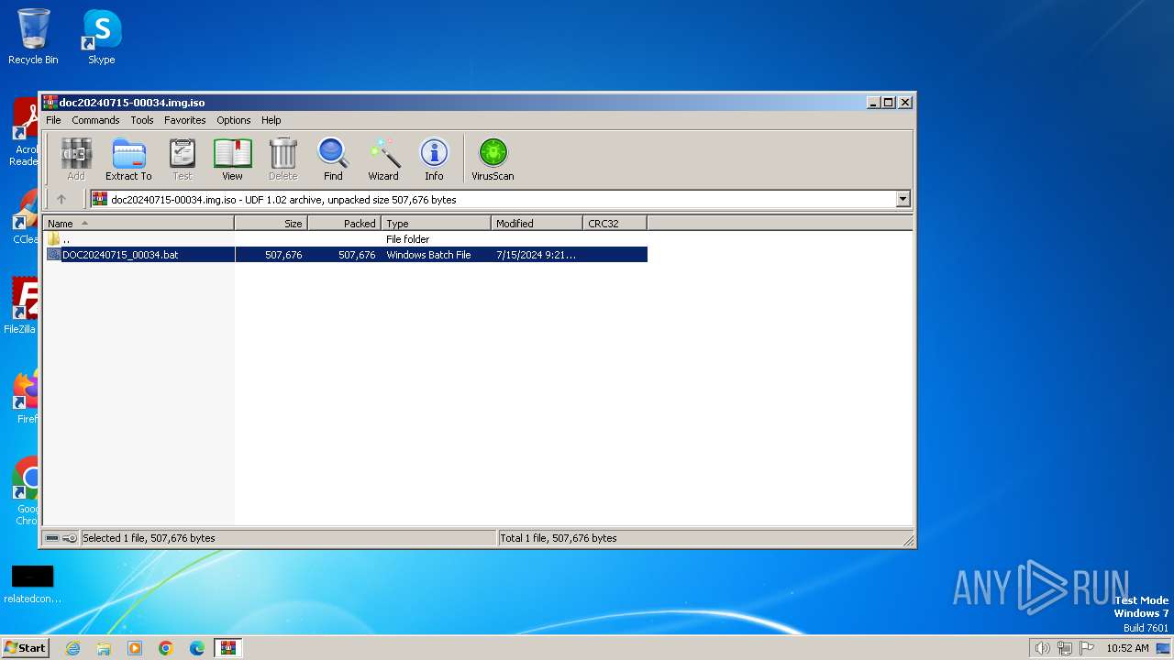
Task: Sort by Modified column header
Action: coord(537,223)
